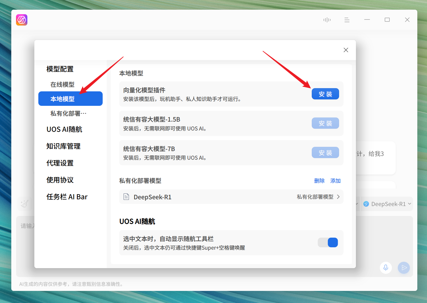Screen dimensions: 427x303
Task: Open 任务栏 AI Bar settings section
Action: [x=67, y=197]
